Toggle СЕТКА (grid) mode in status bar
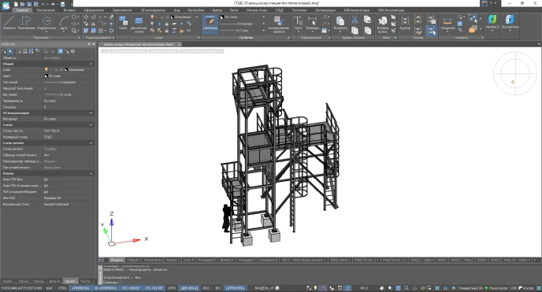The image size is (542, 292). click(x=62, y=288)
